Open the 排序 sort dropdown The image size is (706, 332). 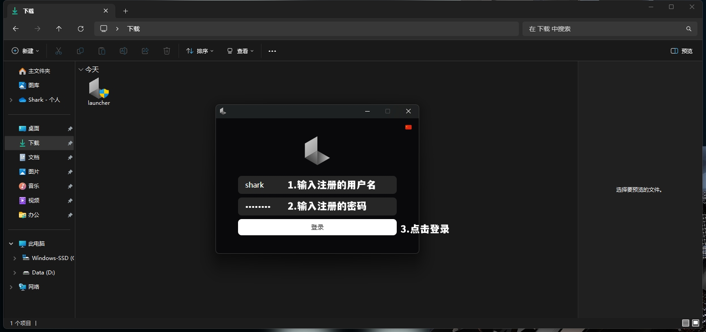pos(199,51)
